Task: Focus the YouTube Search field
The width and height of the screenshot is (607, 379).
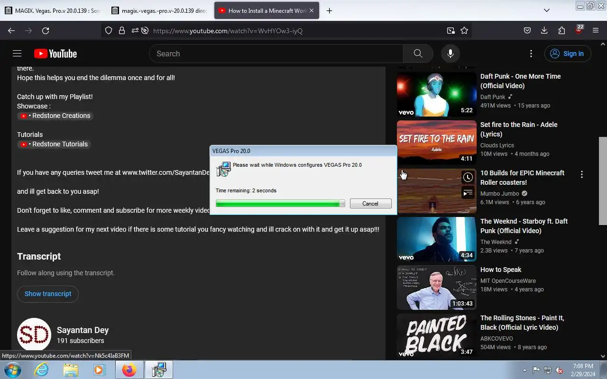Action: pyautogui.click(x=276, y=54)
